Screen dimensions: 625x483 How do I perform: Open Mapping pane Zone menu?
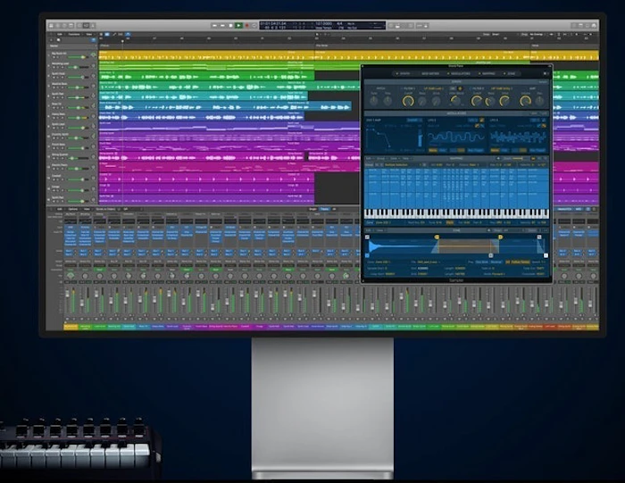pyautogui.click(x=394, y=159)
